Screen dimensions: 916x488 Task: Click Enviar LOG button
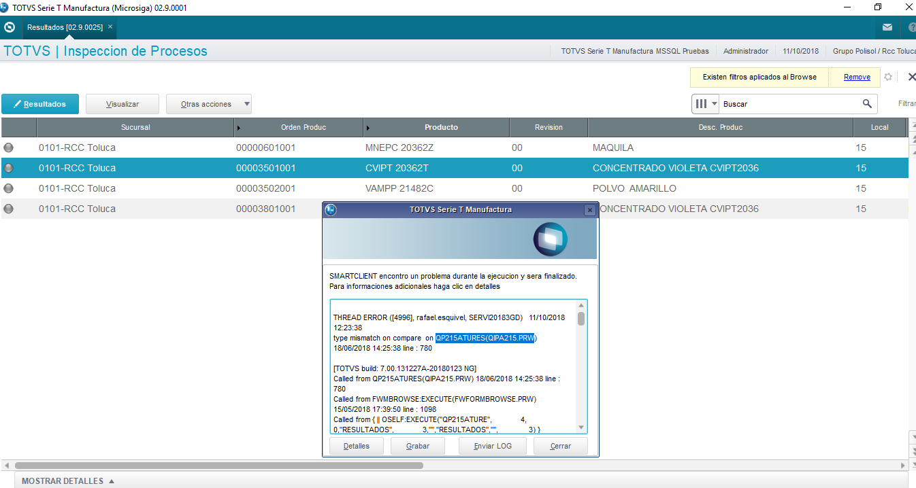click(x=493, y=446)
